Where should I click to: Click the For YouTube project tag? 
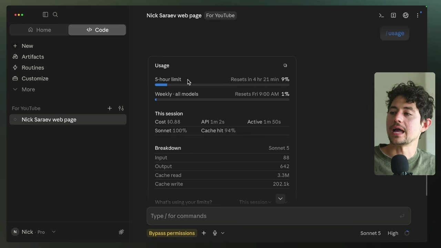[x=220, y=15]
